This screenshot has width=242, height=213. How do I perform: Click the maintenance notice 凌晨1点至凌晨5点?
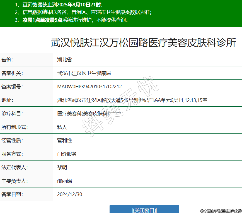[x=75, y=20]
